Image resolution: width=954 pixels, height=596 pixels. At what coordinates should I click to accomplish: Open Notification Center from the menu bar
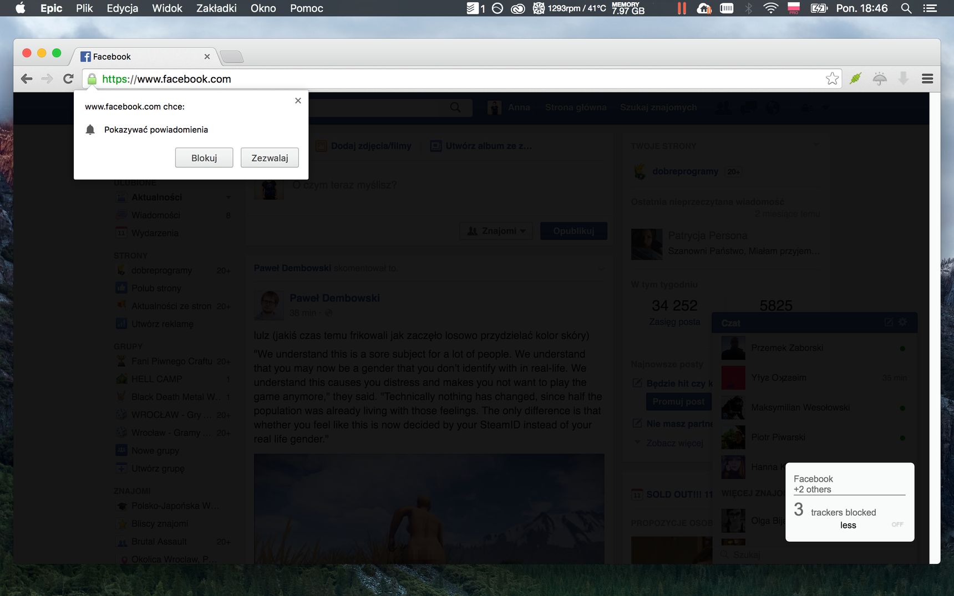pos(930,8)
